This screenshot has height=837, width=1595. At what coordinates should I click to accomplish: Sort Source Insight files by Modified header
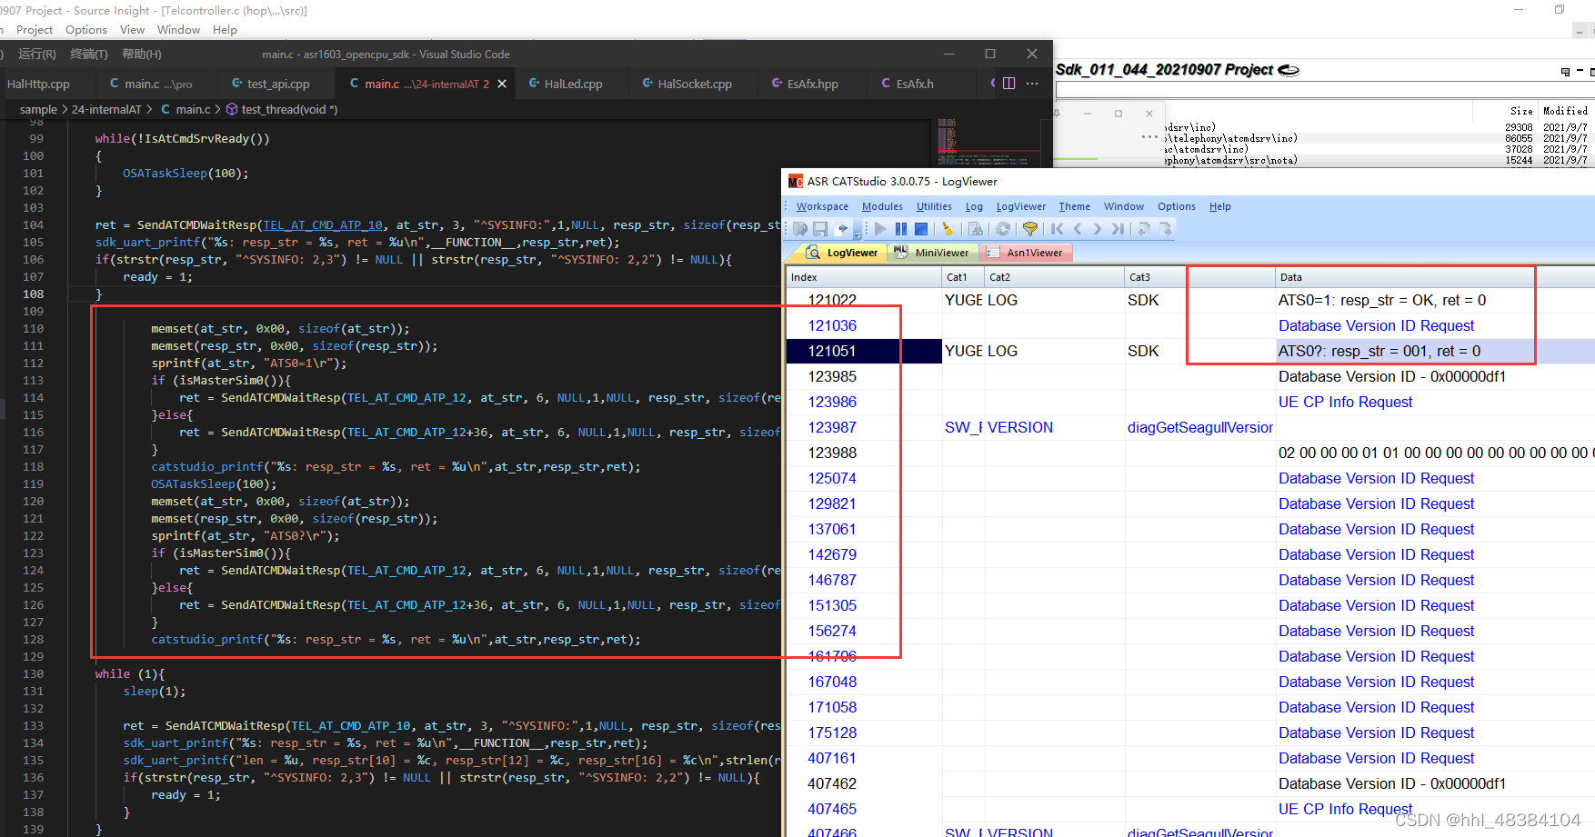[1565, 111]
